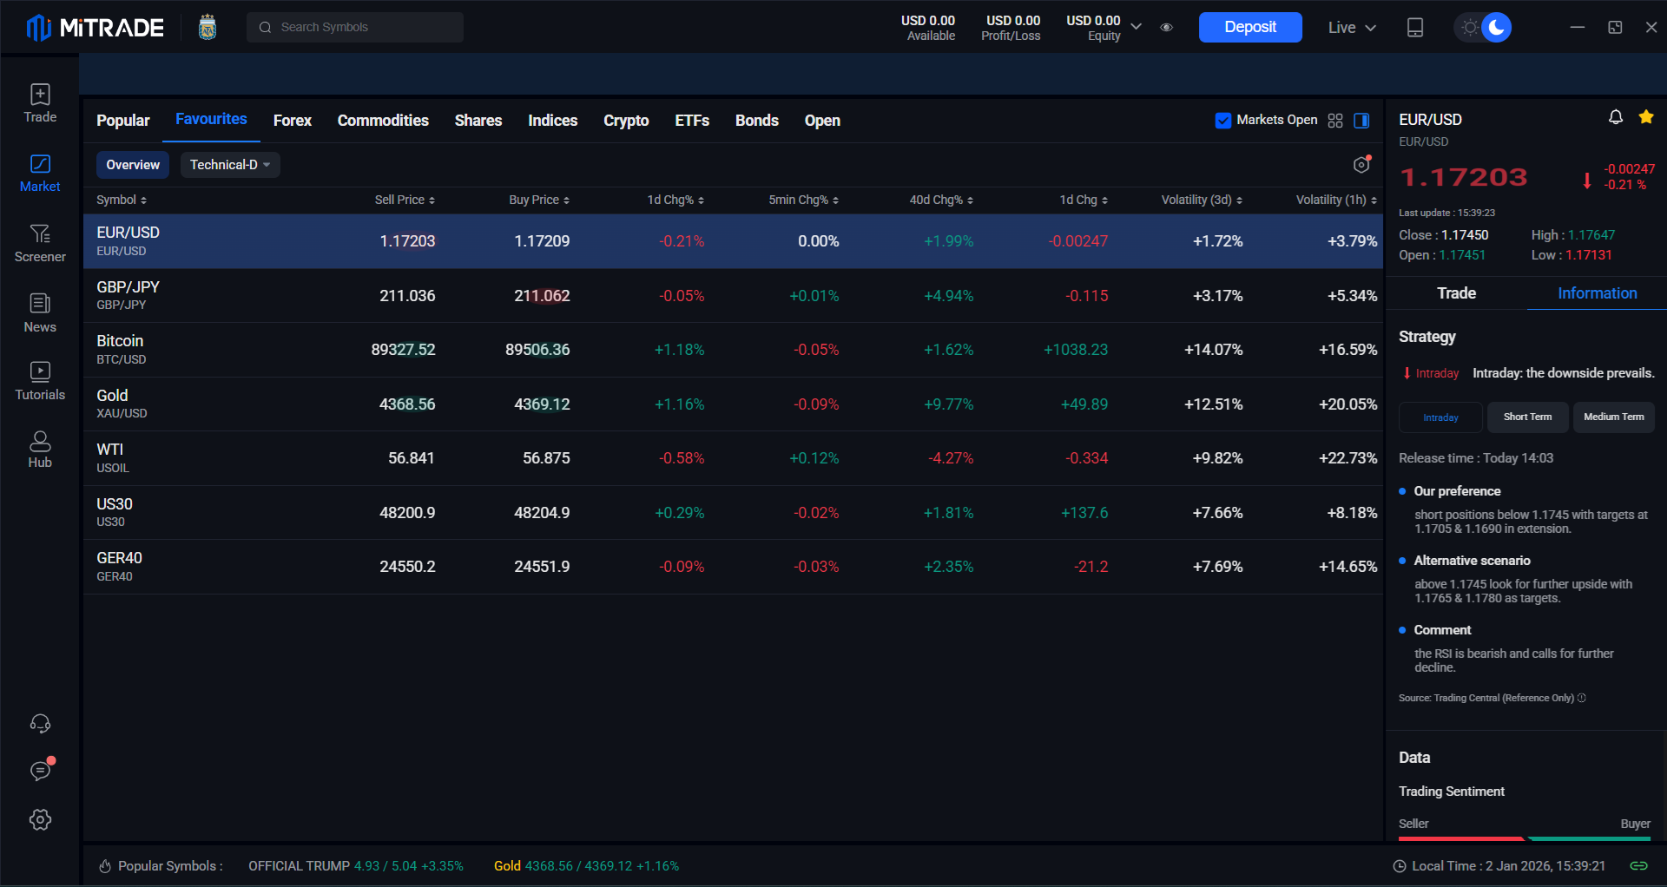1667x887 pixels.
Task: Open the Live account mode dropdown
Action: (x=1352, y=28)
